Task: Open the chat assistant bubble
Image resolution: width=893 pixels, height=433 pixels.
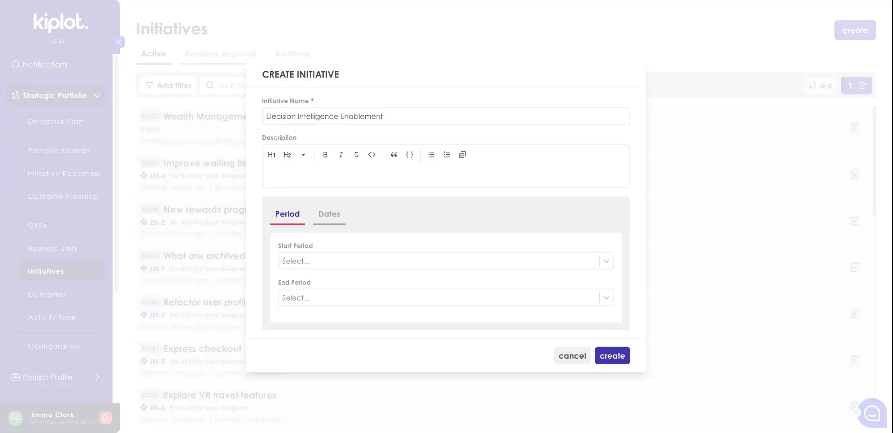Action: 873,413
